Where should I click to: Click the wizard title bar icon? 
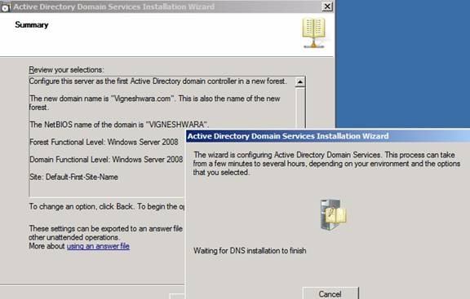(x=5, y=7)
